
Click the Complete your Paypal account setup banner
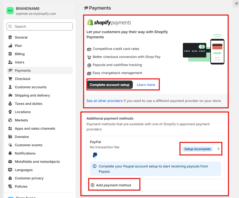click(155, 169)
